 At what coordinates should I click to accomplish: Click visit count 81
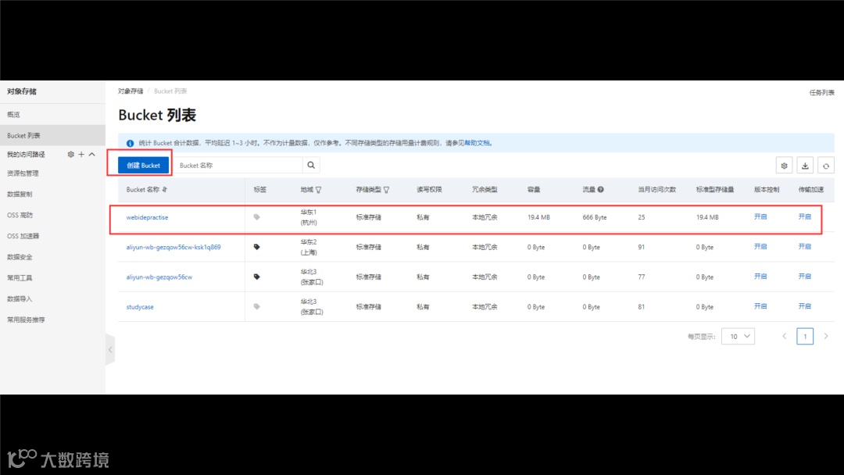[x=641, y=307]
